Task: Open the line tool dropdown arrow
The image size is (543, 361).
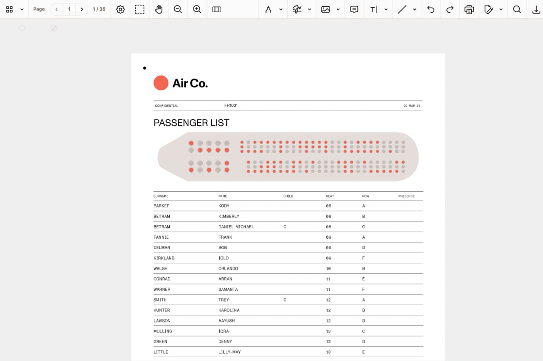Action: pos(414,9)
